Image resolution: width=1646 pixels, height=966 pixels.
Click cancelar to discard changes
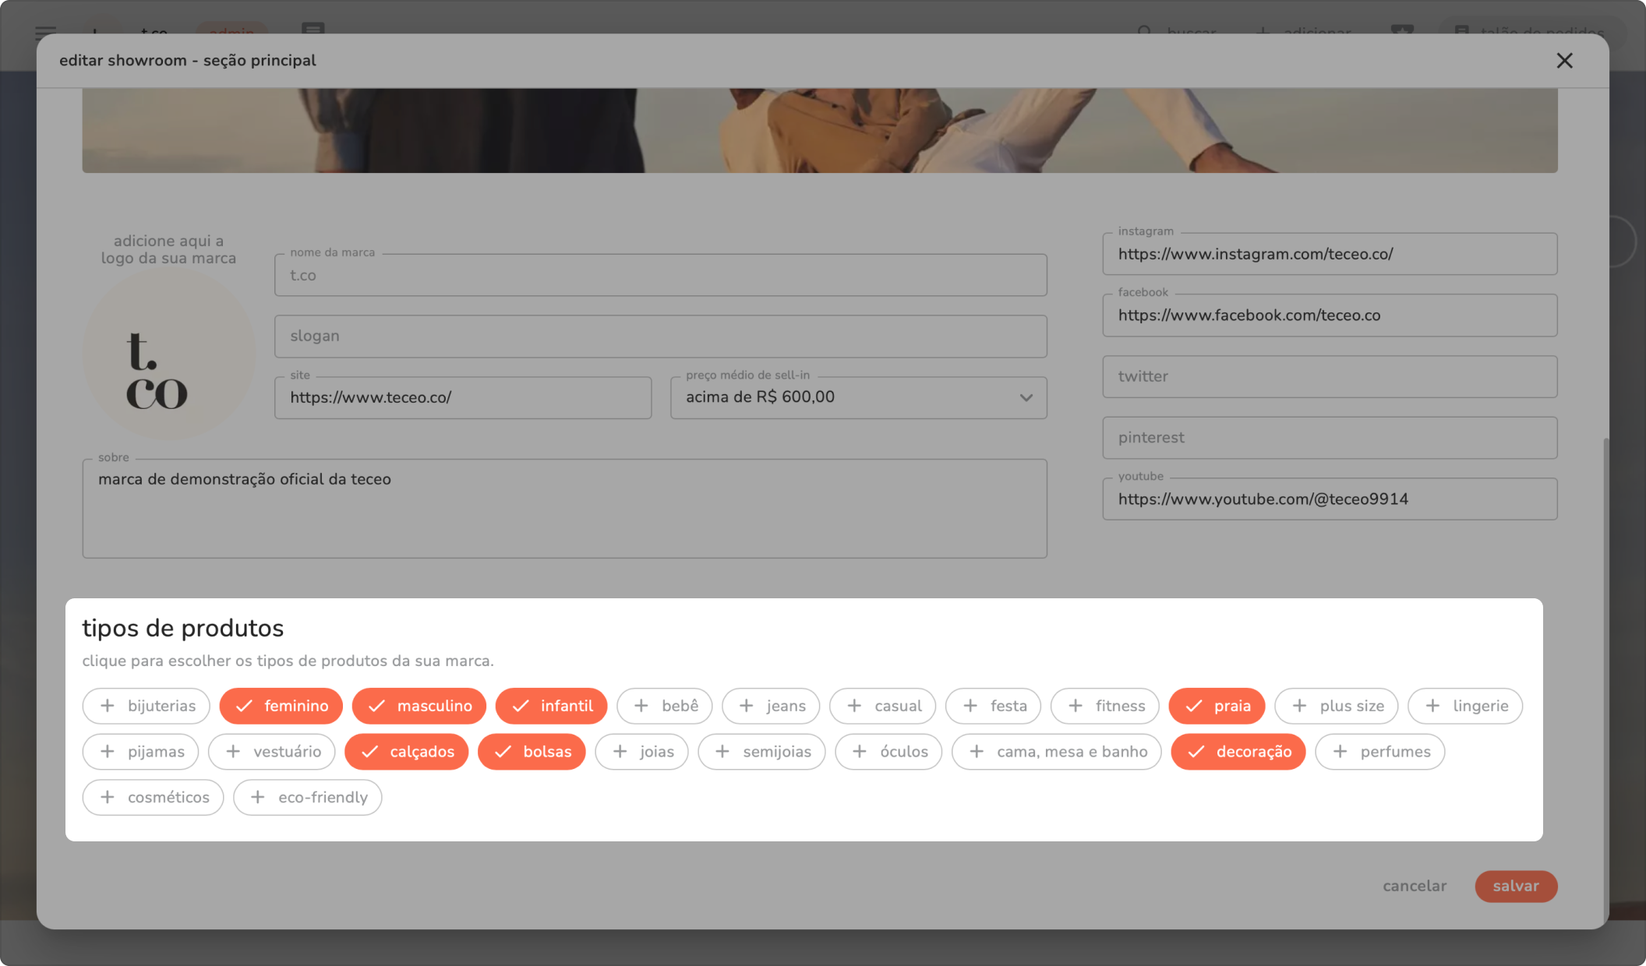[1414, 886]
